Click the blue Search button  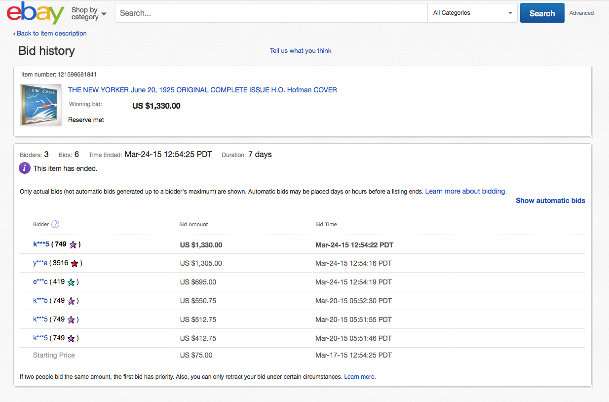[542, 13]
